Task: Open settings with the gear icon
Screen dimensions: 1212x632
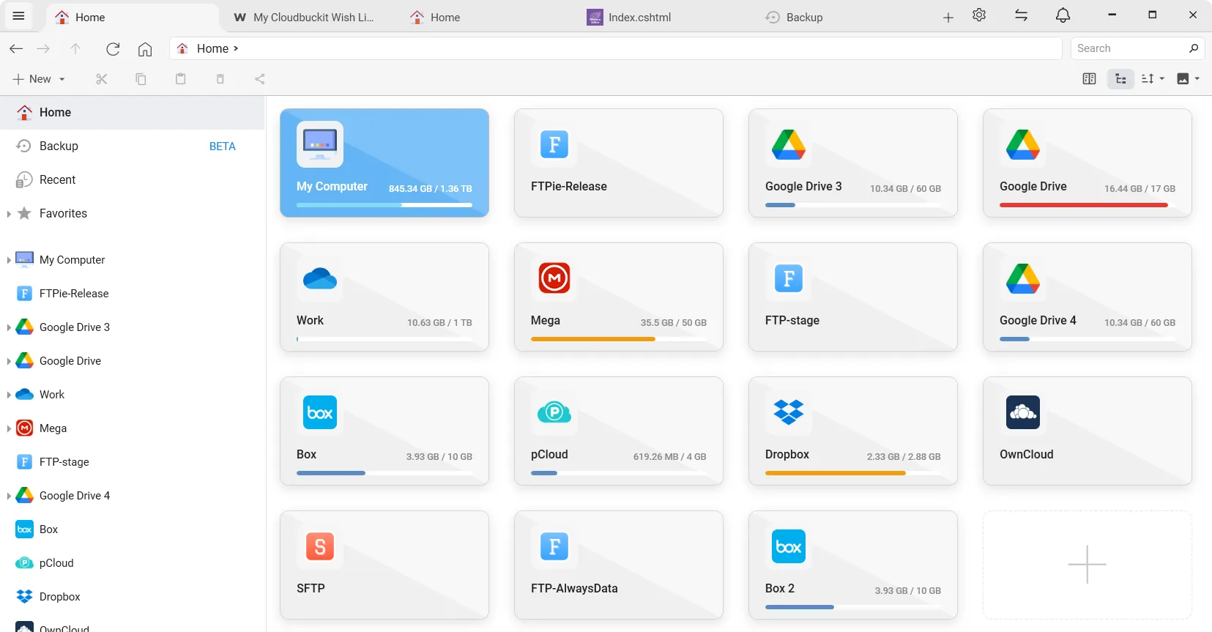Action: point(979,15)
